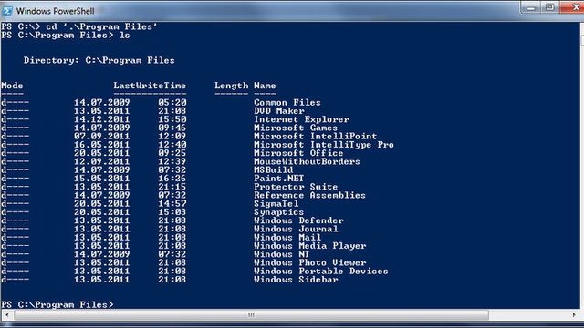Click the time '16:26' for Paint.NET
The width and height of the screenshot is (584, 328).
(x=172, y=179)
